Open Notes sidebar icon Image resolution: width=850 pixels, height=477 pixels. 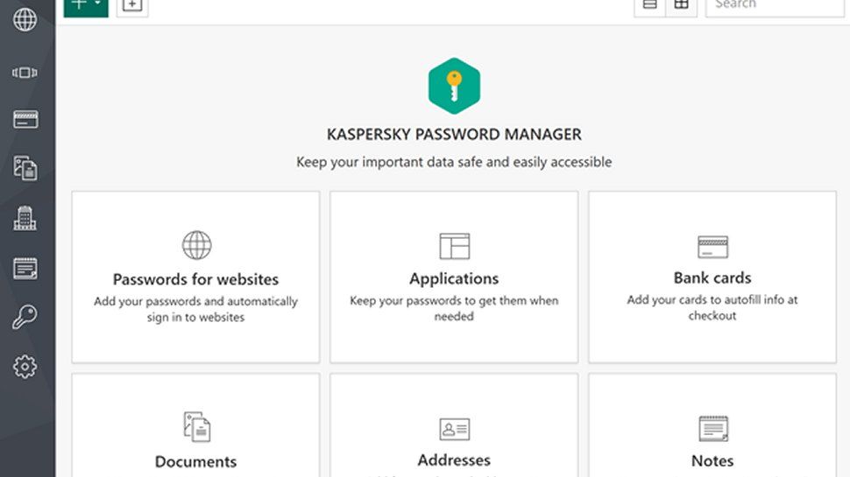[x=25, y=268]
